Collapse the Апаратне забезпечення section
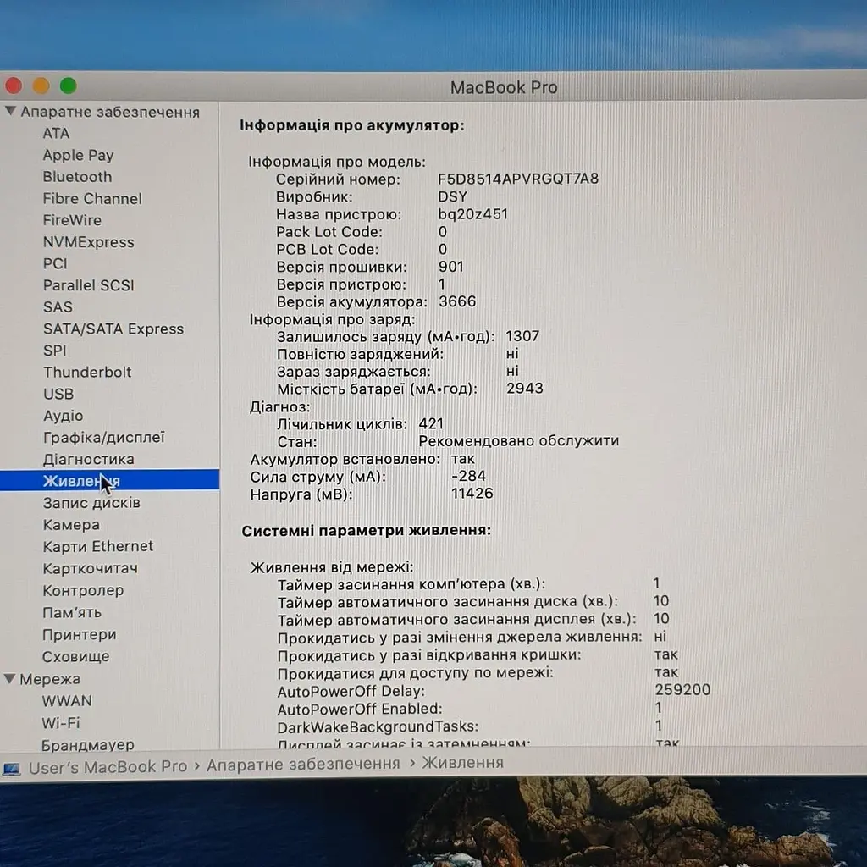 point(10,111)
